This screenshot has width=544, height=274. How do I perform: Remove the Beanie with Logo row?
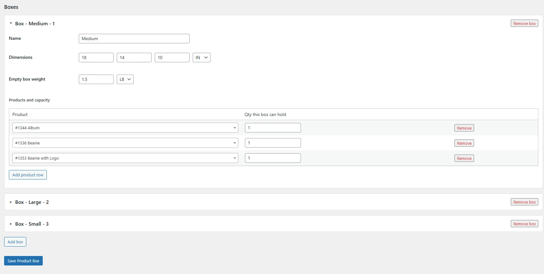[464, 158]
